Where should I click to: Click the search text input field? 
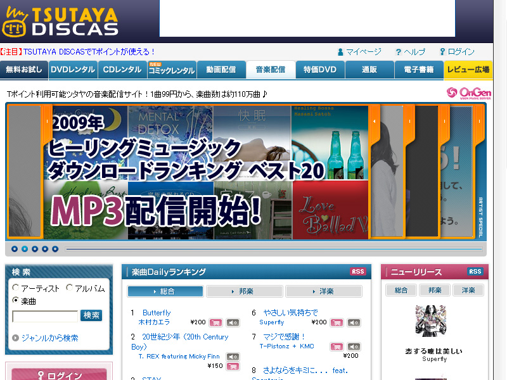(x=45, y=316)
